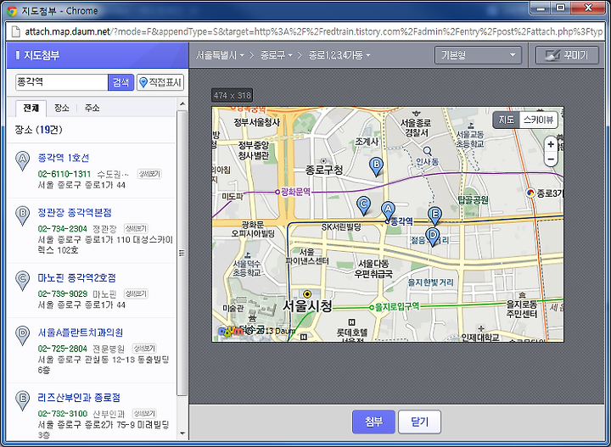
Task: Click the 첨부 attach button
Action: coord(373,422)
